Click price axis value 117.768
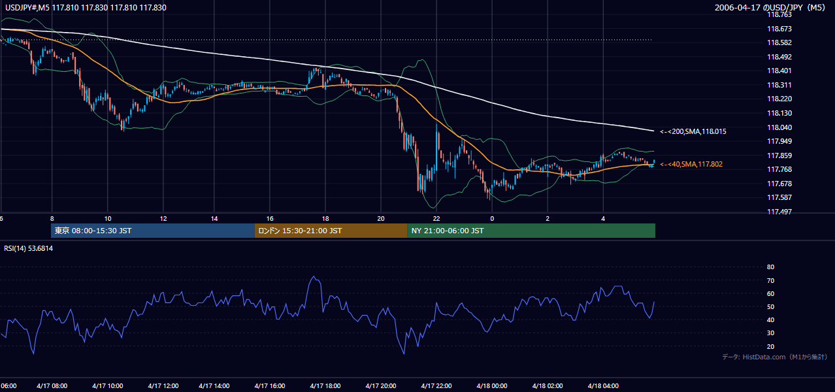835x392 pixels. pyautogui.click(x=779, y=169)
